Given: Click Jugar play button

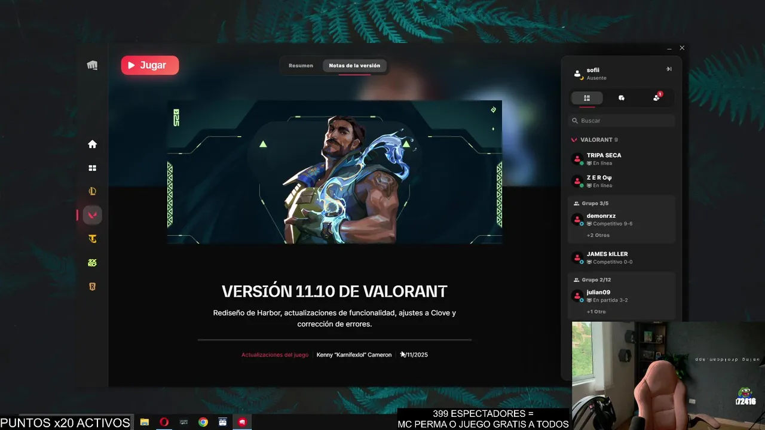Looking at the screenshot, I should 150,65.
